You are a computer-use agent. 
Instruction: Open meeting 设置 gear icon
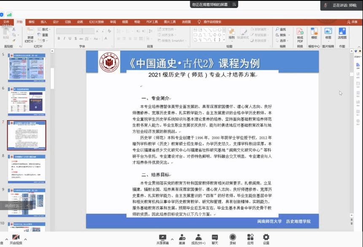coord(266,239)
